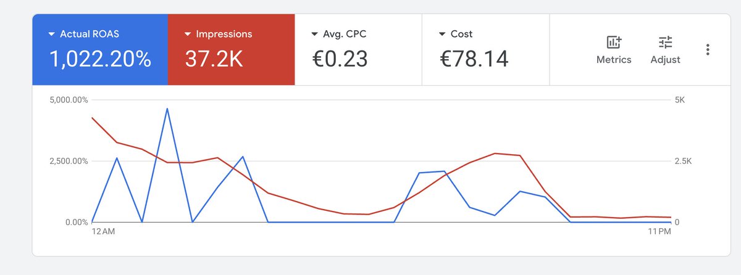
Task: Click the 12 AM time label
Action: click(104, 232)
